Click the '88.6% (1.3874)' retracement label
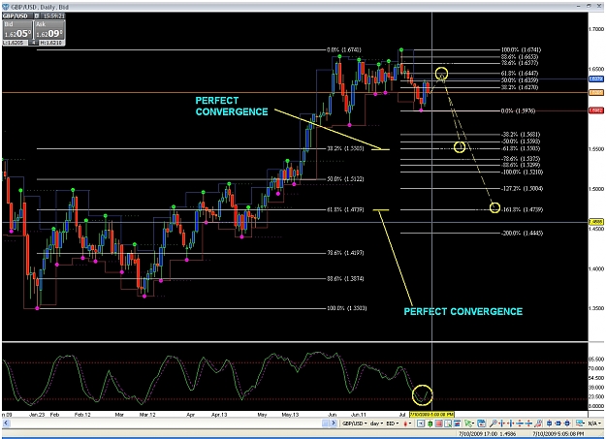The image size is (606, 439). [345, 279]
